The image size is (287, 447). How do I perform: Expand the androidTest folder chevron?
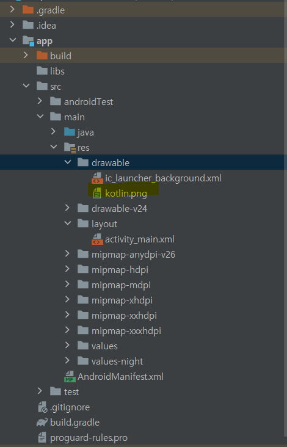(40, 101)
